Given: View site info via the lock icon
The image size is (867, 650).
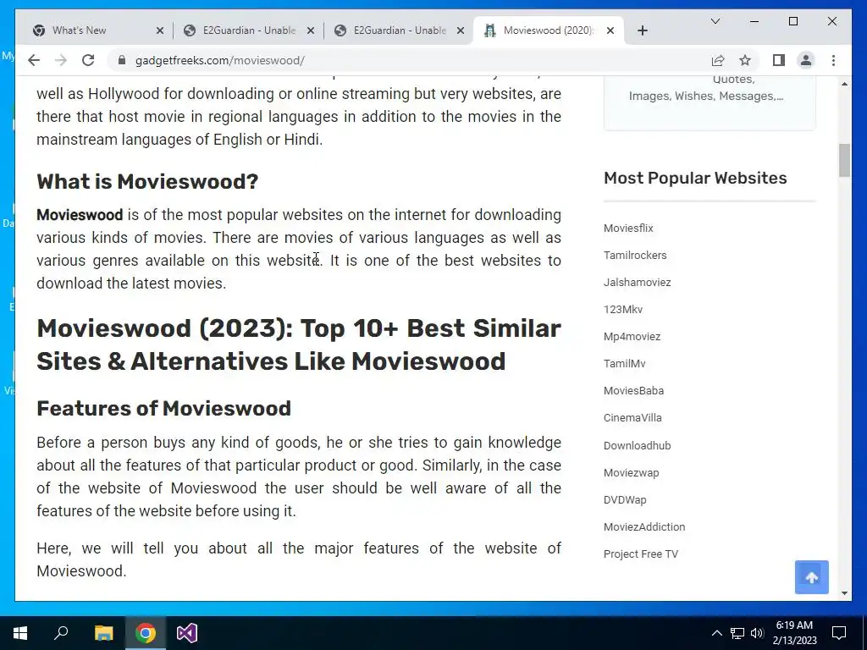Looking at the screenshot, I should click(x=122, y=60).
